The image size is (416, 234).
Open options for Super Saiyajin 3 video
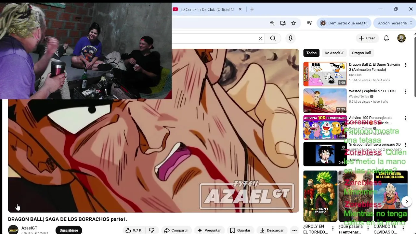pos(406,65)
